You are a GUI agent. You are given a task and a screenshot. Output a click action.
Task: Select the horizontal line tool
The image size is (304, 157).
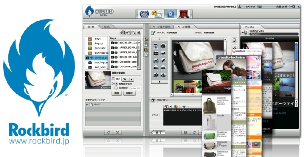pos(163,68)
